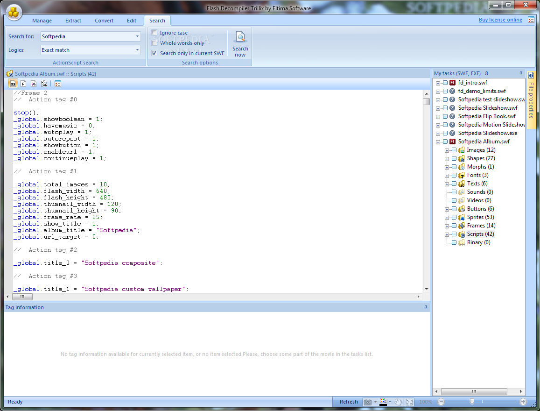Uncheck Search only in current SWF
Image resolution: width=540 pixels, height=411 pixels.
154,53
